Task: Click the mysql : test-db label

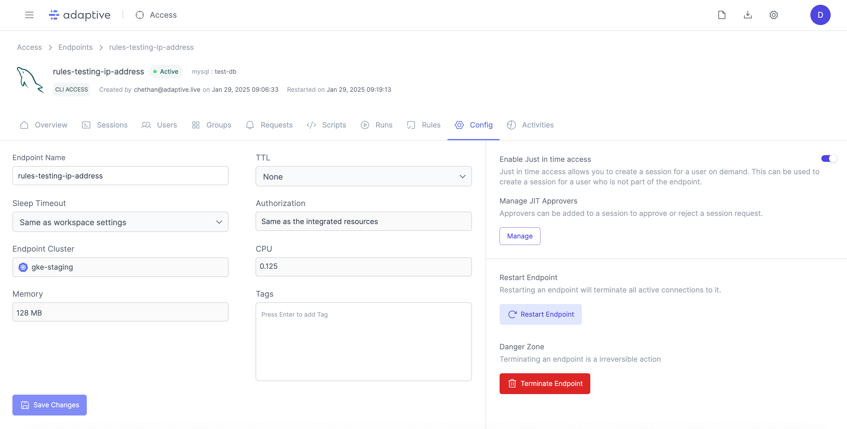Action: click(214, 71)
